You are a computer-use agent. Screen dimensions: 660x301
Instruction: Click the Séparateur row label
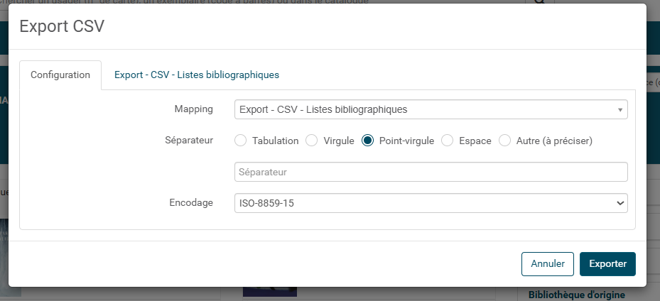point(189,140)
